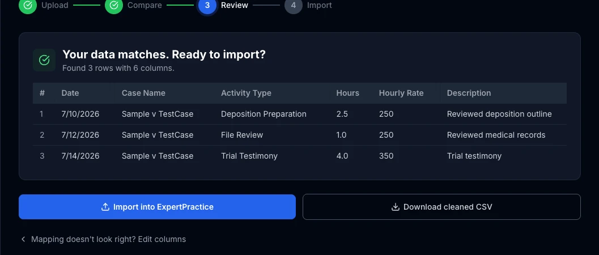Click the Trial Testimony activity type cell
The width and height of the screenshot is (599, 255).
point(249,156)
